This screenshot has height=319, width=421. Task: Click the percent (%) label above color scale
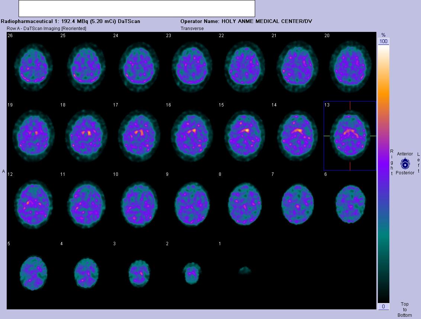coord(383,35)
